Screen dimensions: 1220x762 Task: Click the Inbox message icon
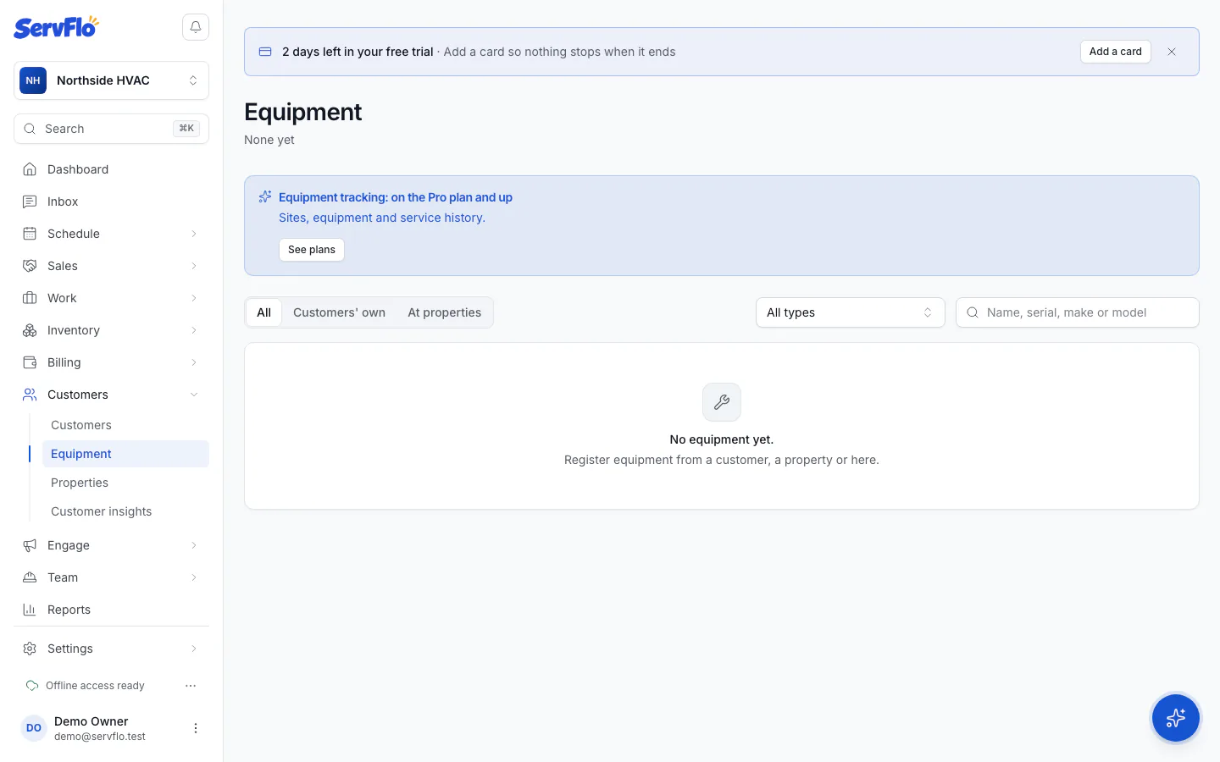(30, 202)
